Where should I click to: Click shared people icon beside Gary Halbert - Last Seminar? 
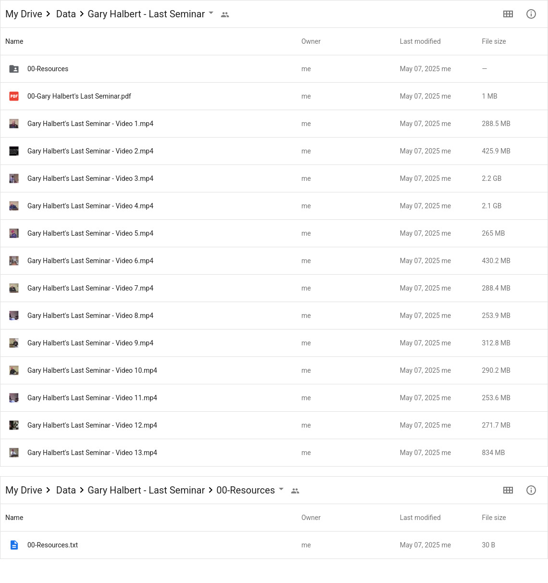coord(224,15)
